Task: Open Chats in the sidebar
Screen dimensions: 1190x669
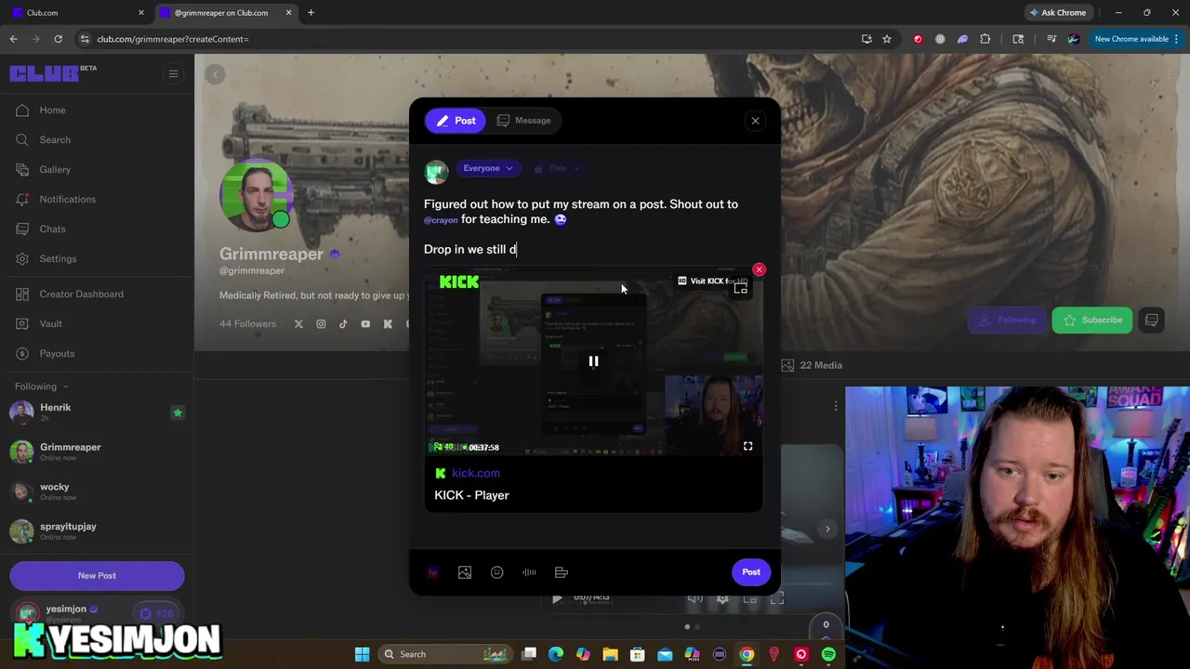Action: point(52,229)
